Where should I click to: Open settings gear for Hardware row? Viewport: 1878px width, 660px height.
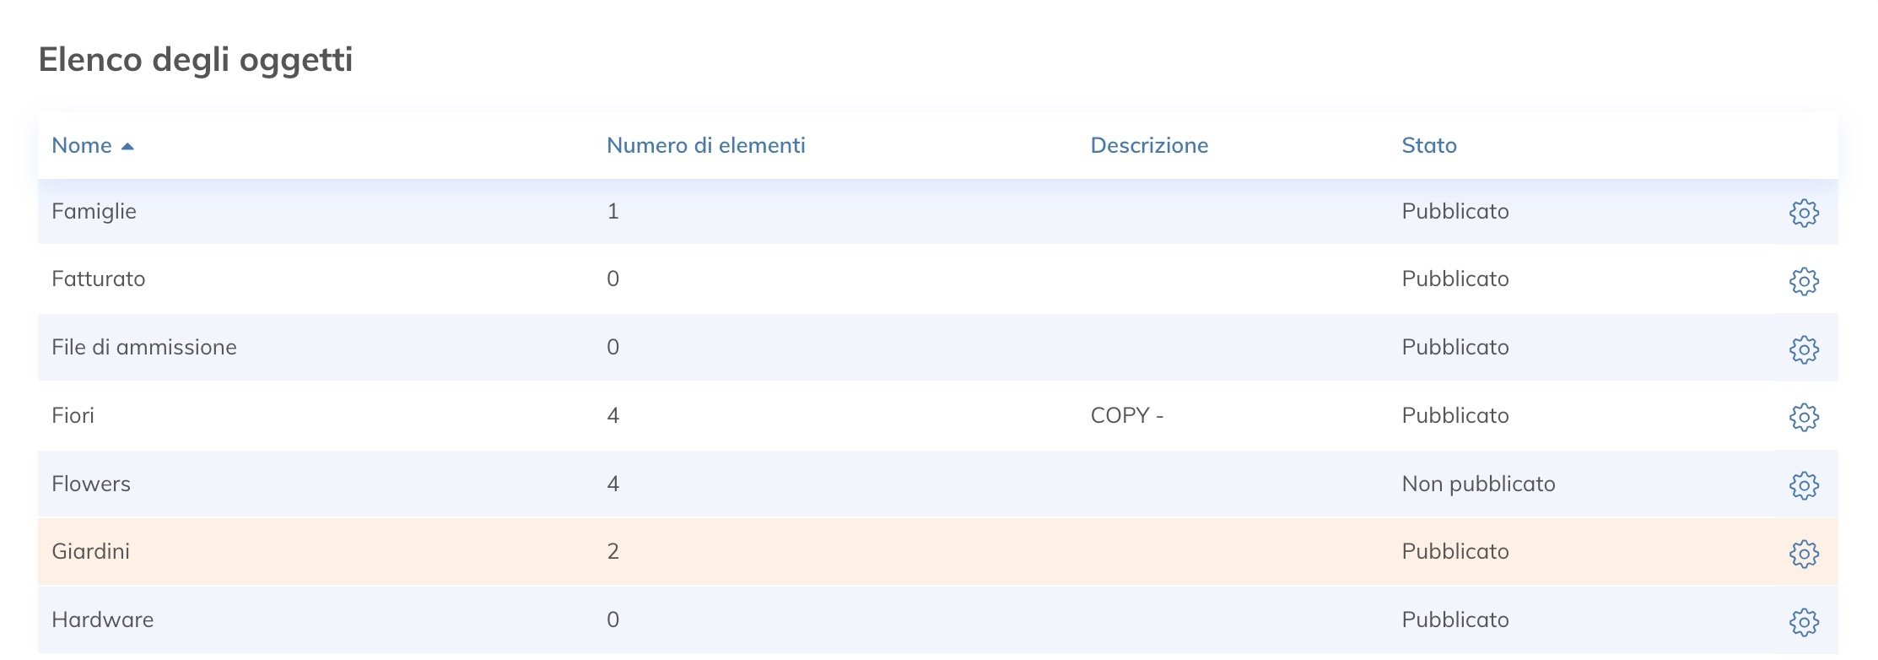[x=1803, y=620]
